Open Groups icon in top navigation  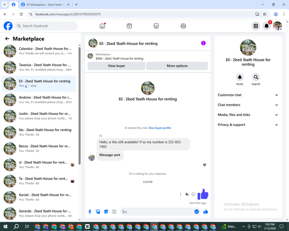(x=183, y=26)
